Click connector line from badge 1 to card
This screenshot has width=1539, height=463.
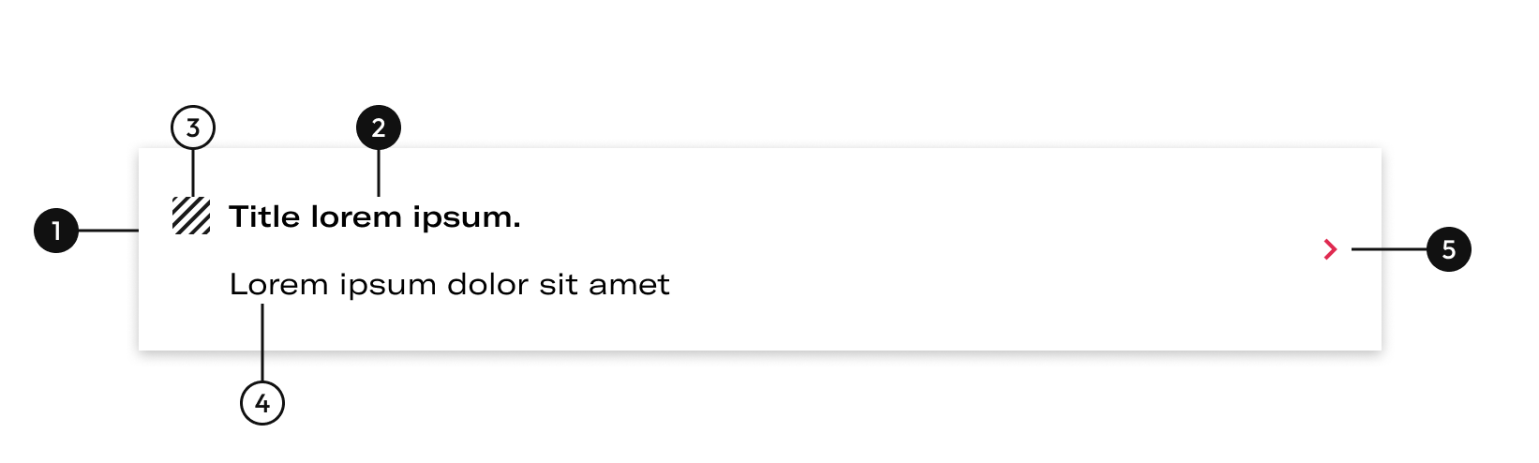click(x=109, y=231)
